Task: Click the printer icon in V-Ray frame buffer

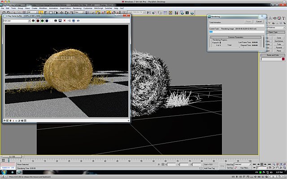Action: [74, 21]
